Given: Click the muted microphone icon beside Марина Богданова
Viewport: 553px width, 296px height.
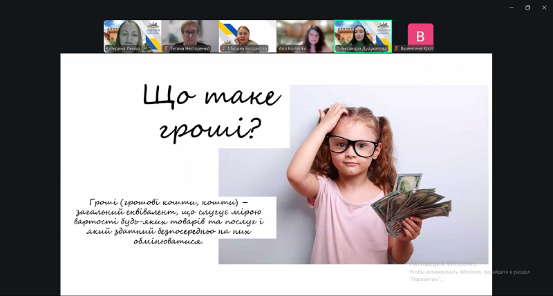Looking at the screenshot, I should coord(223,49).
